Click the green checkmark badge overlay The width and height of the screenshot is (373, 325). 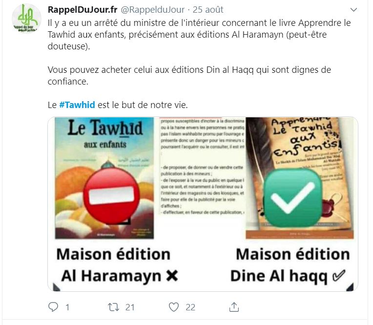pos(293,197)
